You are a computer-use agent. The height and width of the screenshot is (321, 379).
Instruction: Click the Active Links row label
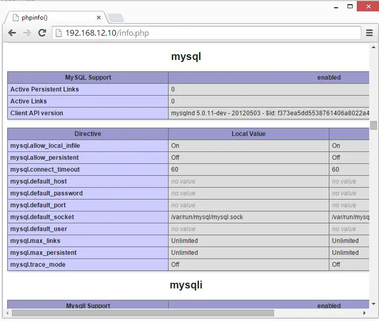point(28,101)
